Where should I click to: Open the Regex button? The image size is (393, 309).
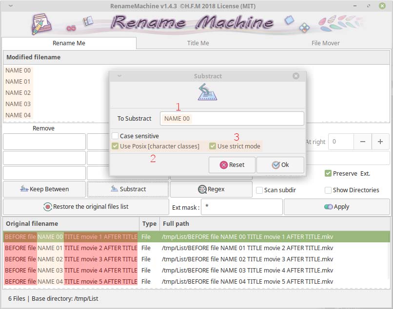(211, 189)
